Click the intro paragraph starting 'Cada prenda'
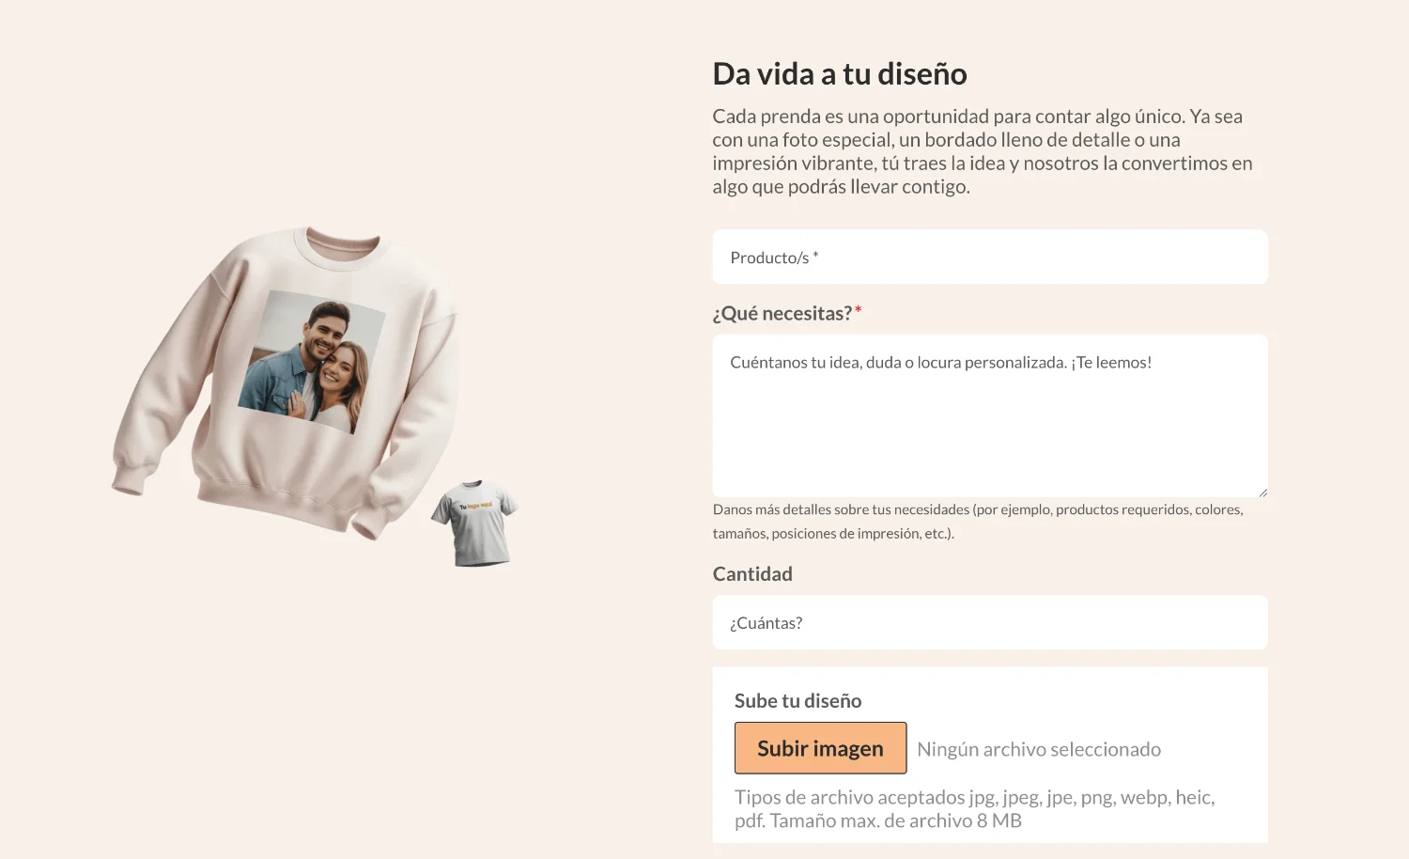The width and height of the screenshot is (1409, 859). (x=983, y=151)
